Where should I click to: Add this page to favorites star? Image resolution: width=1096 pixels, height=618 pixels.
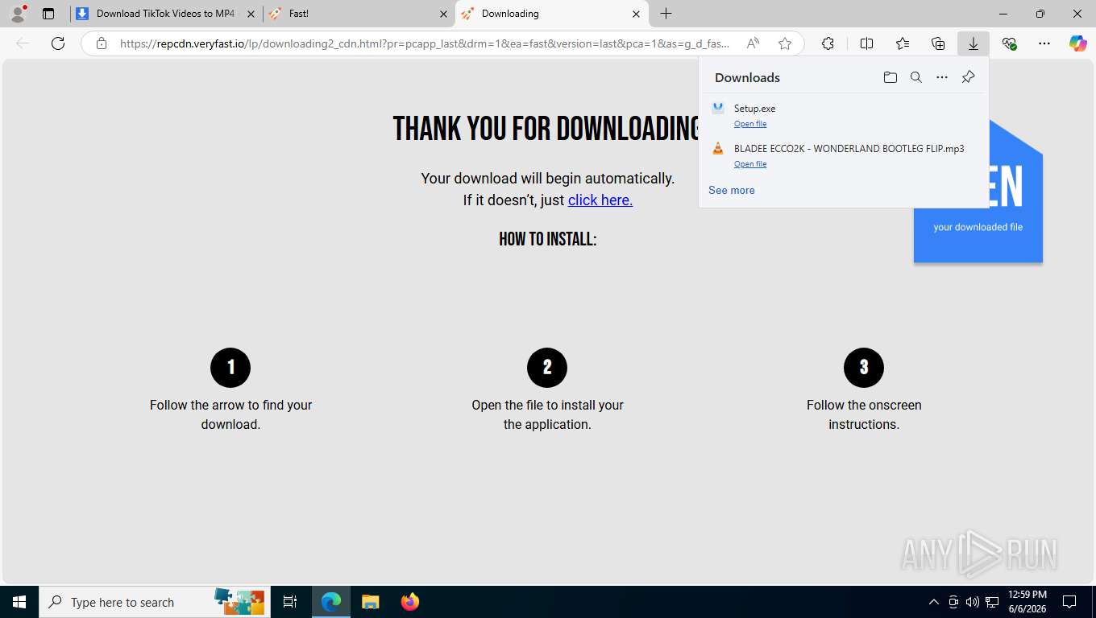tap(785, 43)
